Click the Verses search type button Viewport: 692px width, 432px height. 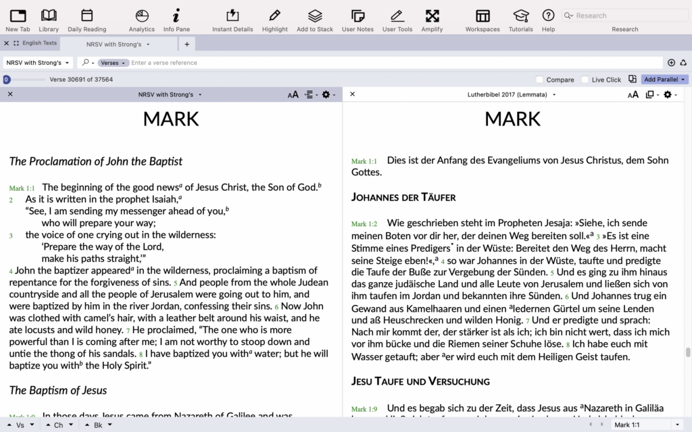coord(112,63)
